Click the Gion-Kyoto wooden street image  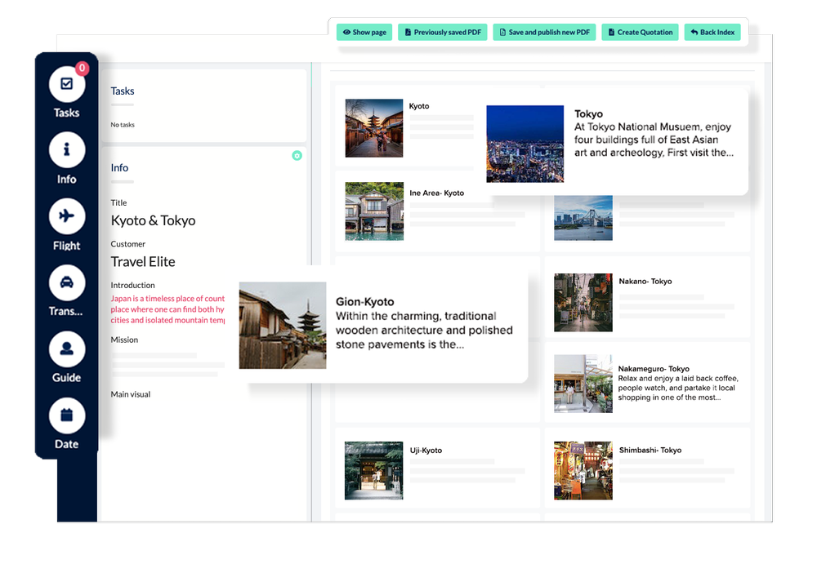283,326
